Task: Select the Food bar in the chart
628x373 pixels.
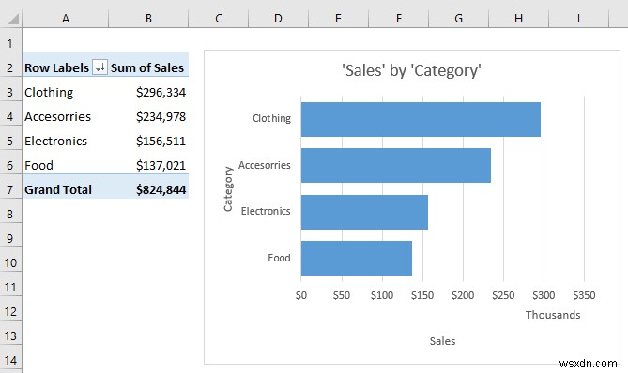Action: 357,258
